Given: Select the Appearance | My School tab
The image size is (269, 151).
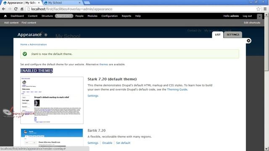Looking at the screenshot, I should tap(21, 3).
